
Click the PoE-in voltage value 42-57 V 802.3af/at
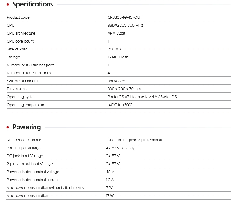point(124,148)
